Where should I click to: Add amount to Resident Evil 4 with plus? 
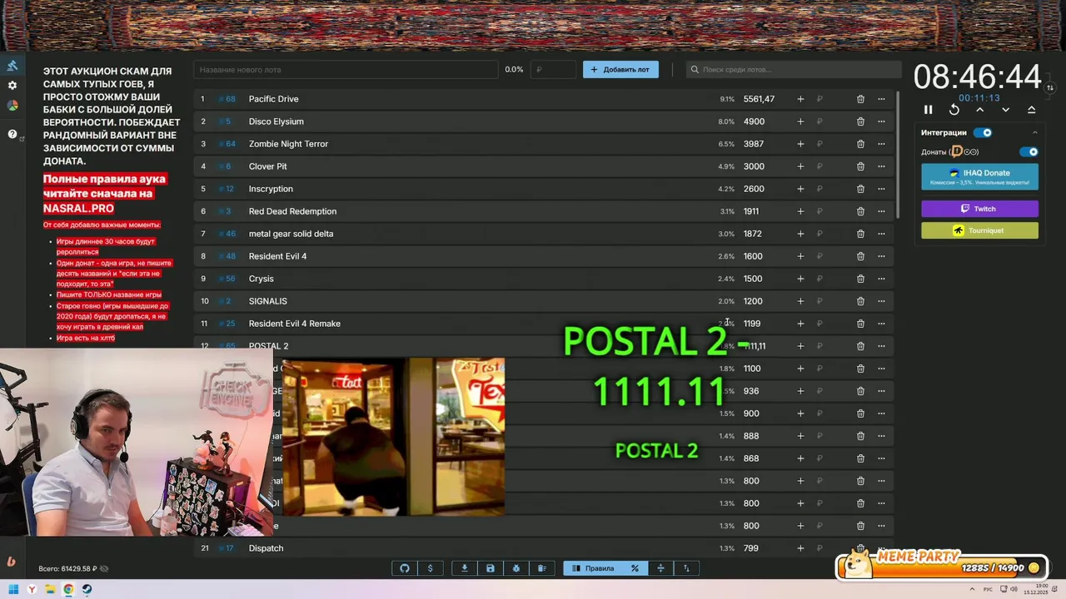pos(800,256)
